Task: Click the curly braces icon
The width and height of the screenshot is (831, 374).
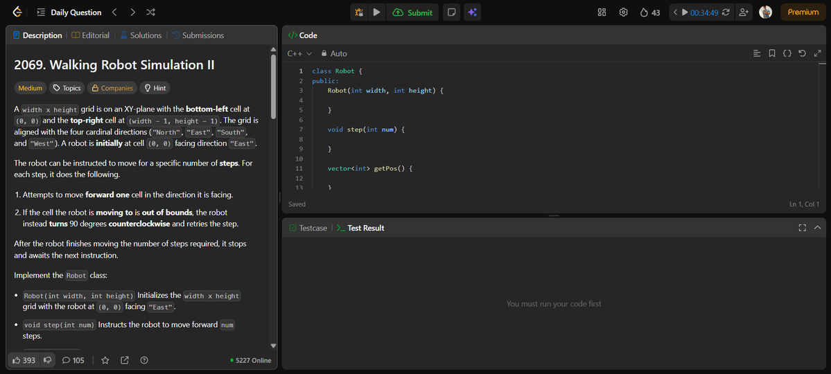Action: 787,53
